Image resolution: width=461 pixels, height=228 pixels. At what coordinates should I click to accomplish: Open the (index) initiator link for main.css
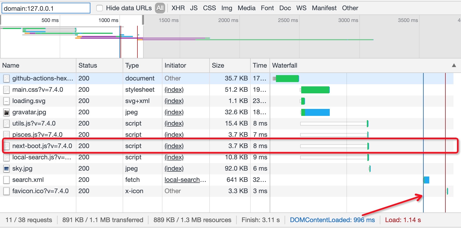[174, 90]
